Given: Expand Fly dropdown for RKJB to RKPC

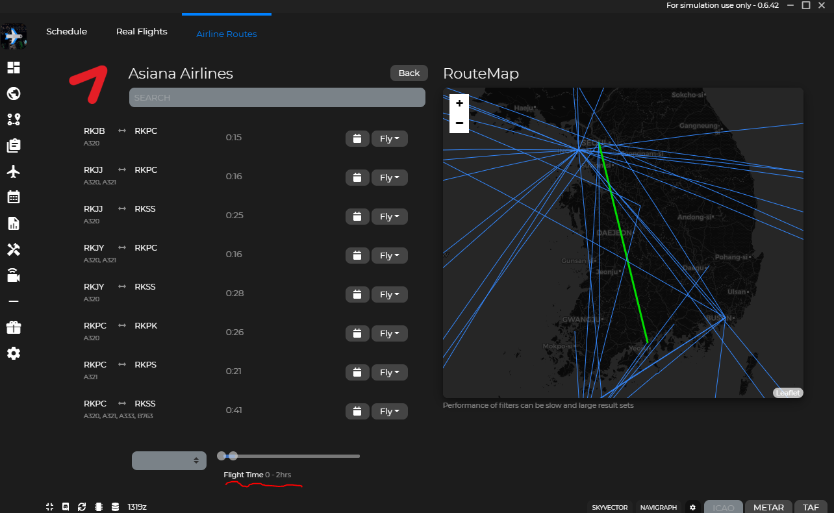Looking at the screenshot, I should tap(390, 138).
